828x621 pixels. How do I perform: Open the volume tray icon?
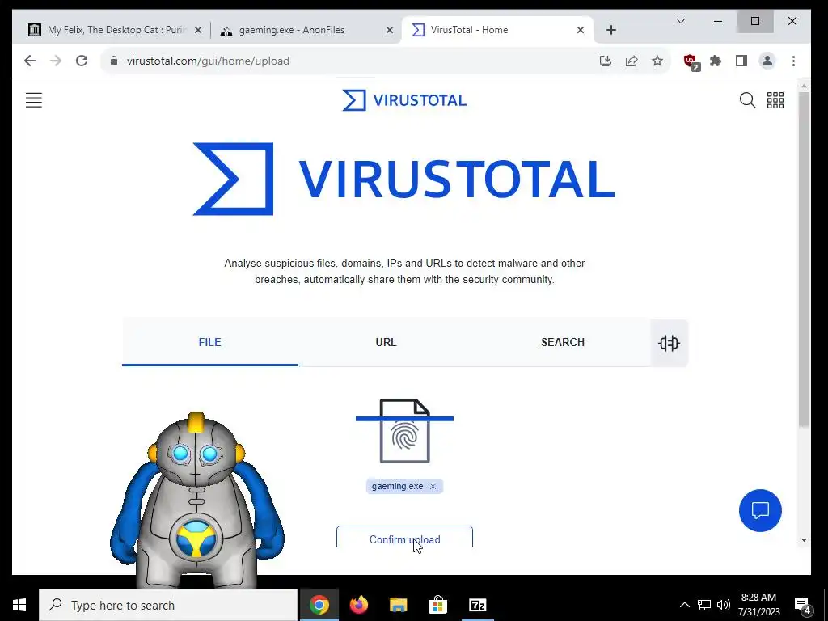724,605
